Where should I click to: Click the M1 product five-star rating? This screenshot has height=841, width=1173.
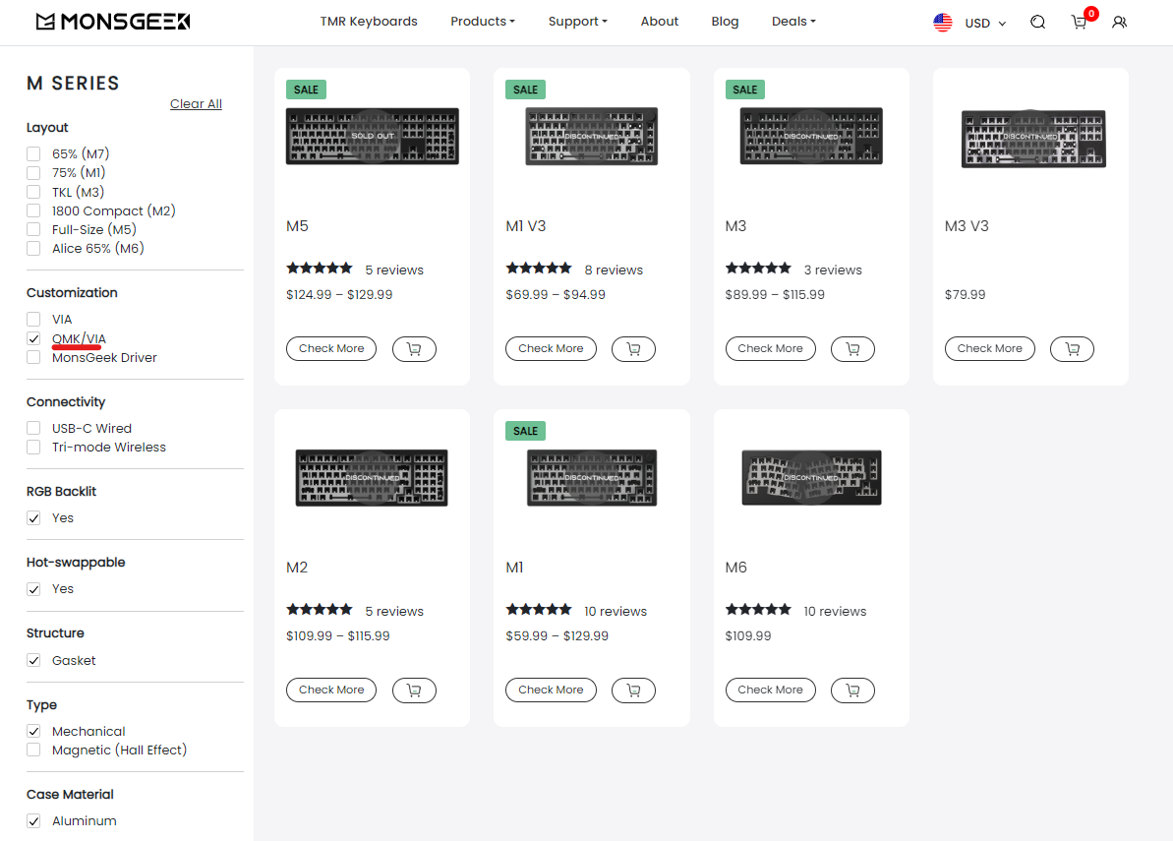click(x=538, y=610)
